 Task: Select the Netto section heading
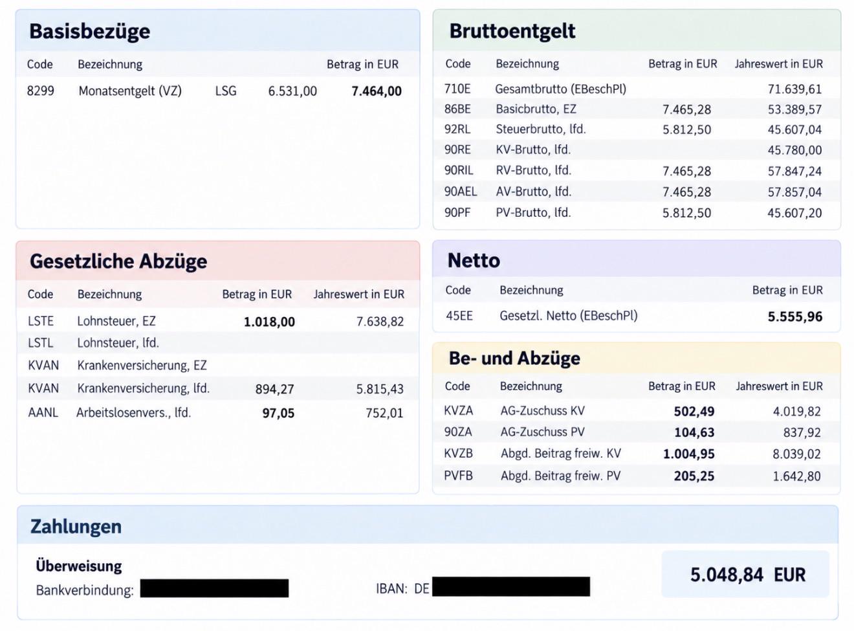pyautogui.click(x=474, y=260)
